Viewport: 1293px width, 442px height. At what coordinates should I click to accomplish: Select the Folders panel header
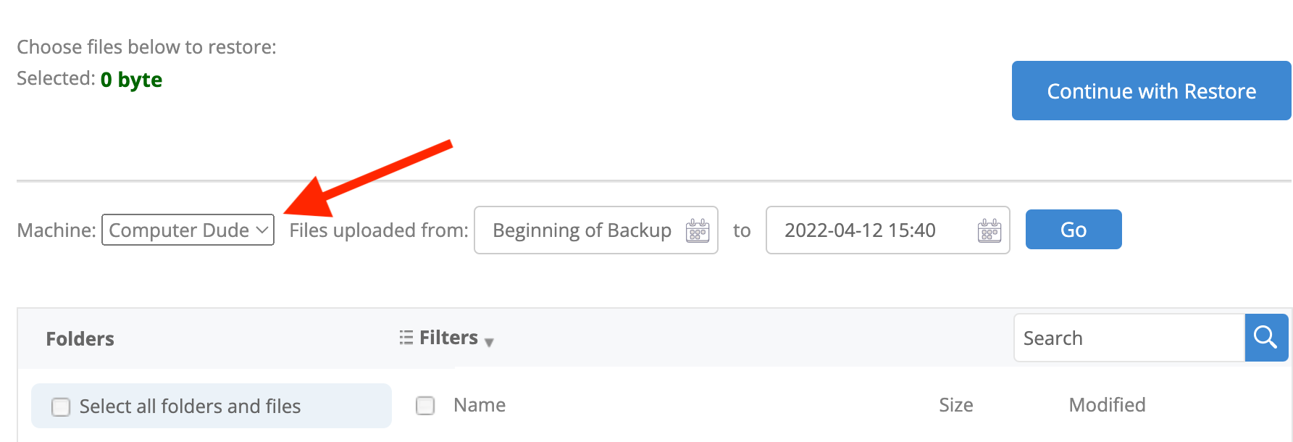(x=80, y=339)
